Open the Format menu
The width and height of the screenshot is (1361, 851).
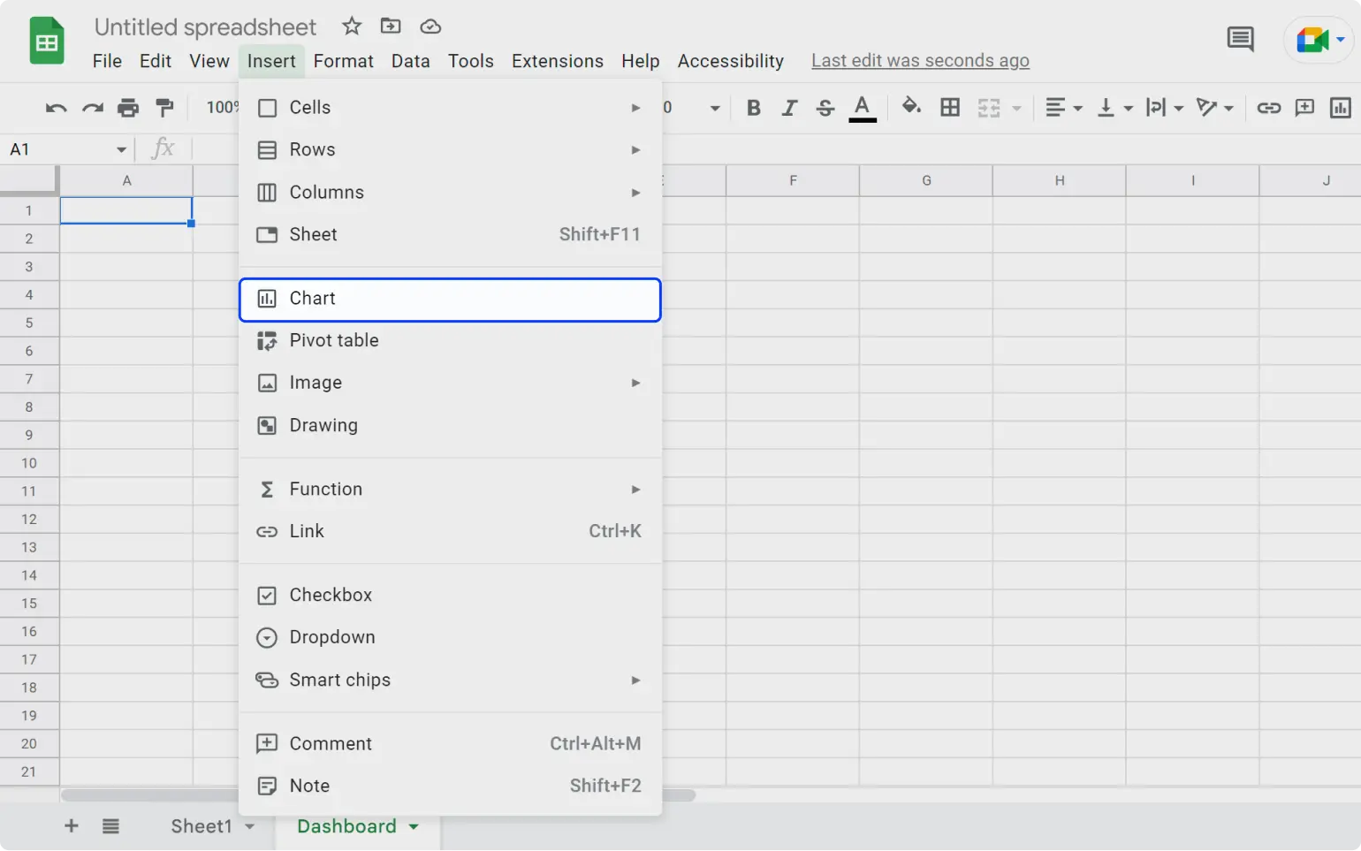(343, 60)
